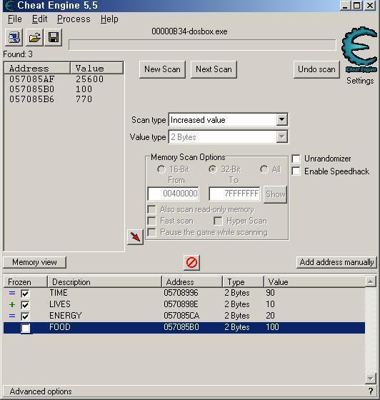The width and height of the screenshot is (380, 400).
Task: Click the Show button in scan options
Action: 275,194
